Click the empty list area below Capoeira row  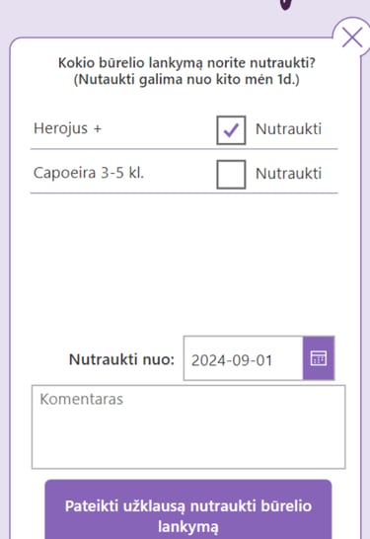point(185,262)
